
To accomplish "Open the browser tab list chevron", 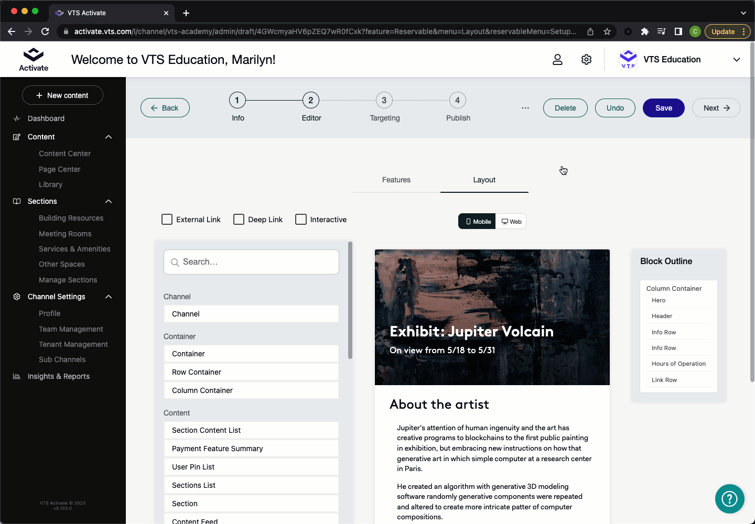I will [743, 13].
